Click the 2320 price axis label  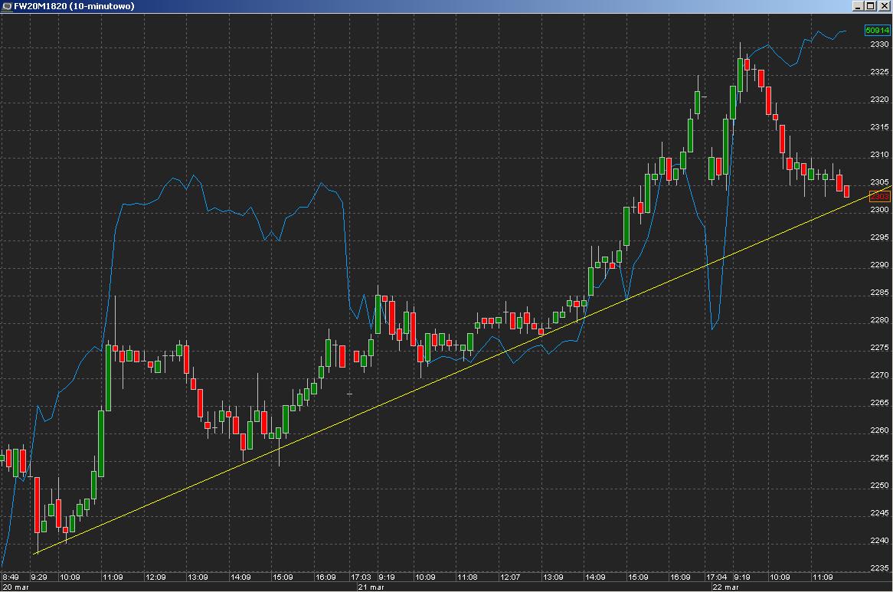click(x=879, y=99)
